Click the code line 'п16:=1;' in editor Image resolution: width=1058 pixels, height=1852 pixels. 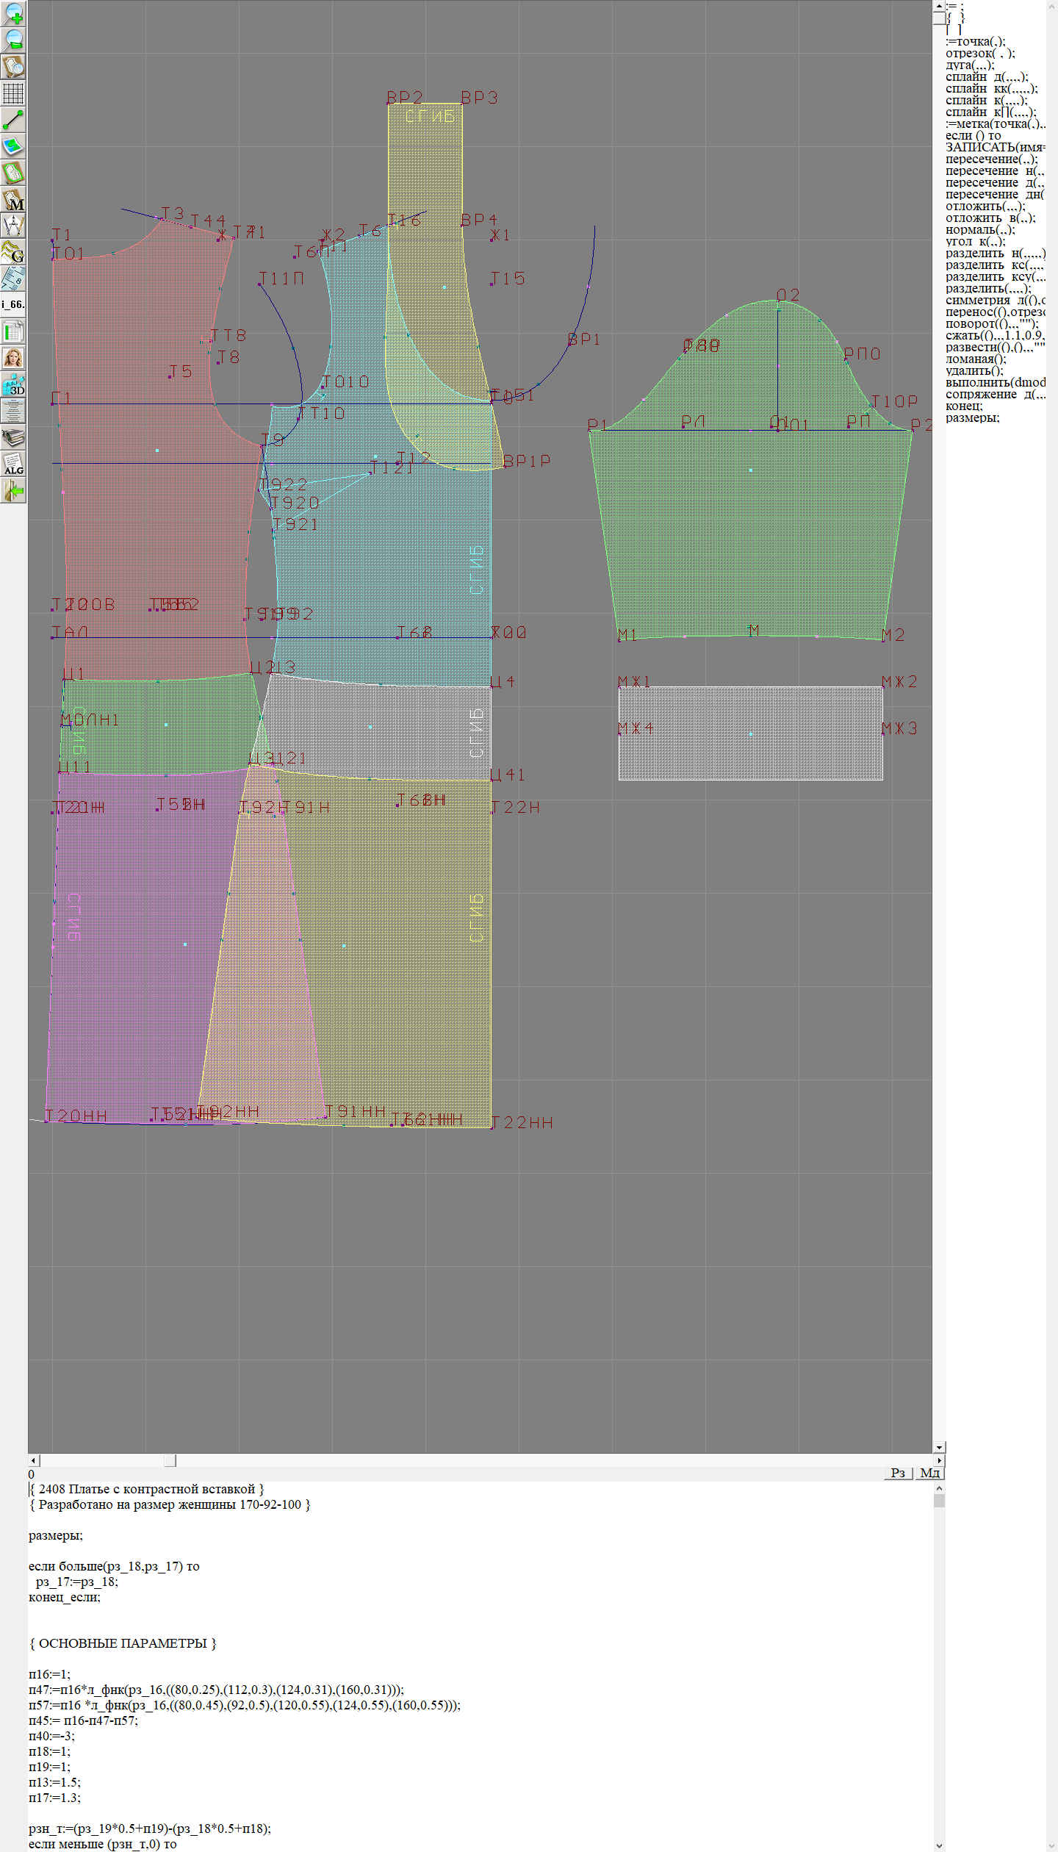click(x=49, y=1674)
